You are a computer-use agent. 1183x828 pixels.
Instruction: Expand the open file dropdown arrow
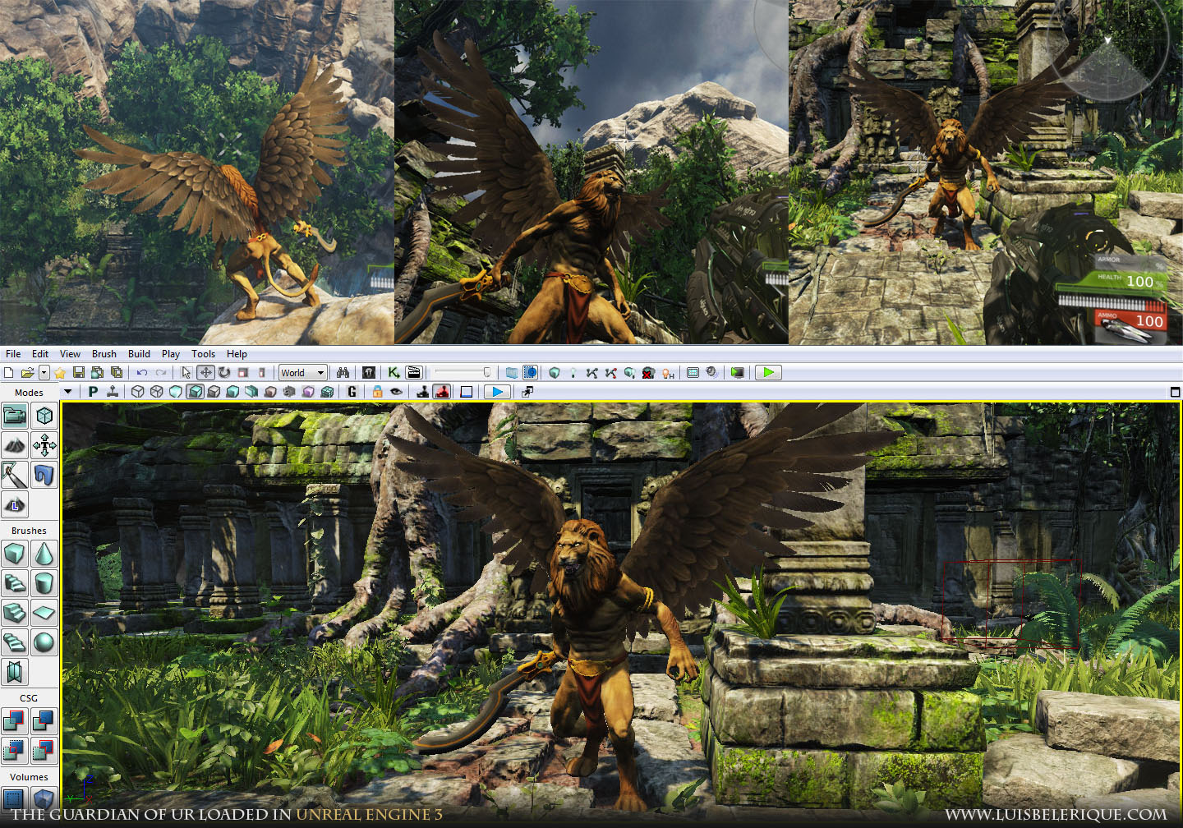(x=44, y=373)
